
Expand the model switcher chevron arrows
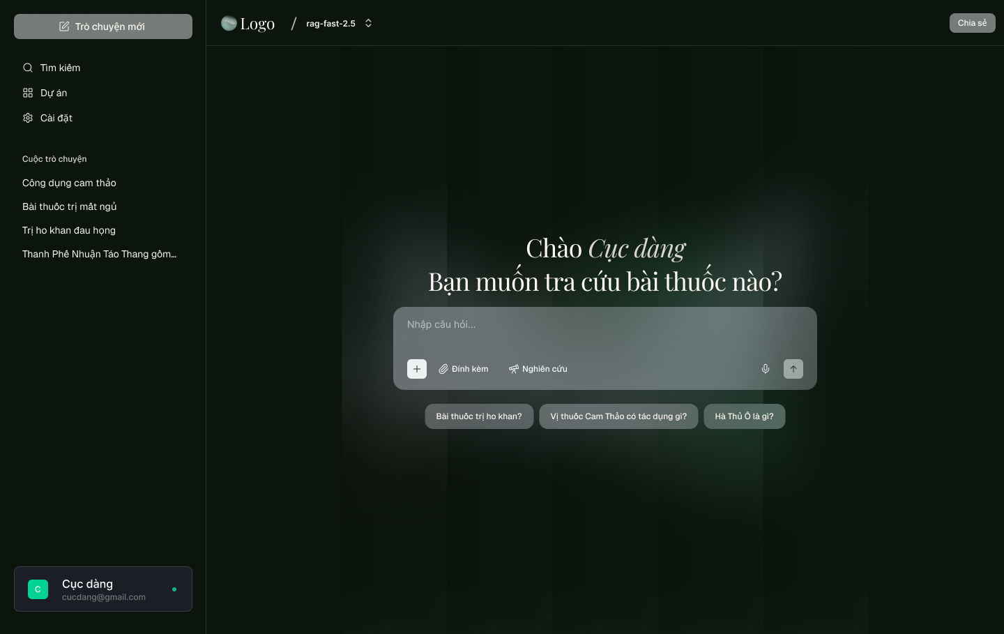point(368,23)
